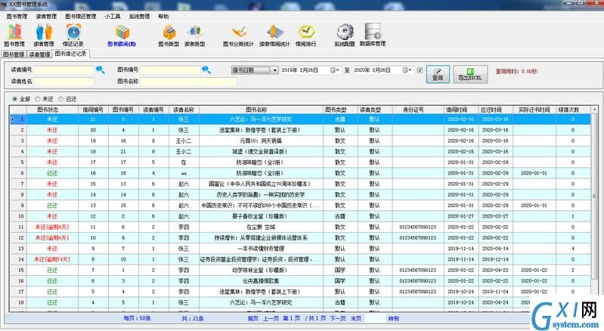
Task: Click magnifier icon beside 读者编号 field
Action: click(100, 70)
